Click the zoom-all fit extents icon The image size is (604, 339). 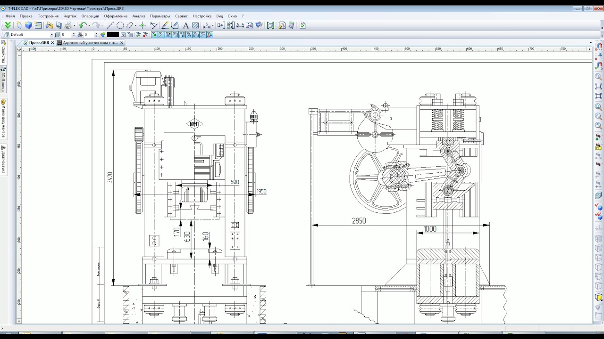pyautogui.click(x=599, y=87)
